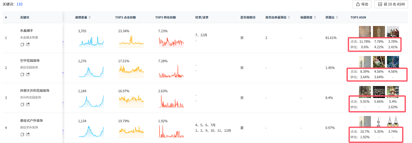Open external link icon for 异想天开的花园装饰

(28, 104)
